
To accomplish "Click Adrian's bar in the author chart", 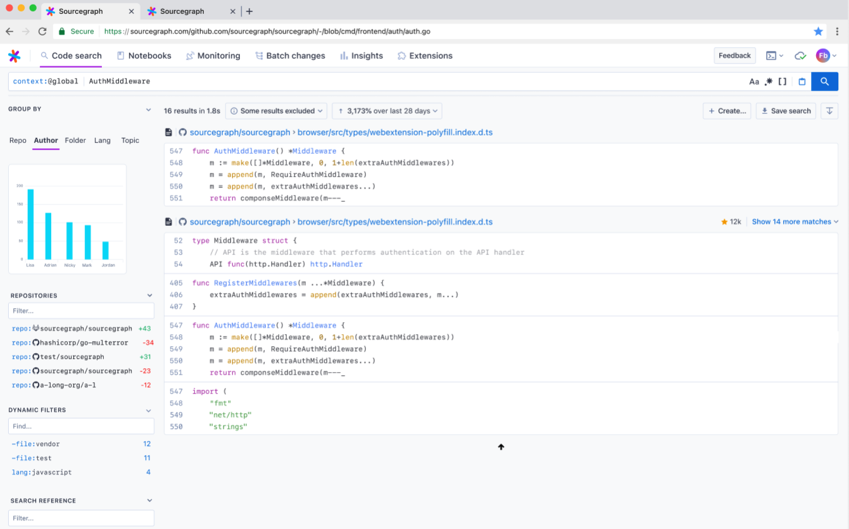I will click(48, 236).
